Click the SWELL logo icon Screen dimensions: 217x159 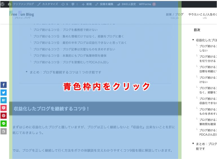[118, 4]
